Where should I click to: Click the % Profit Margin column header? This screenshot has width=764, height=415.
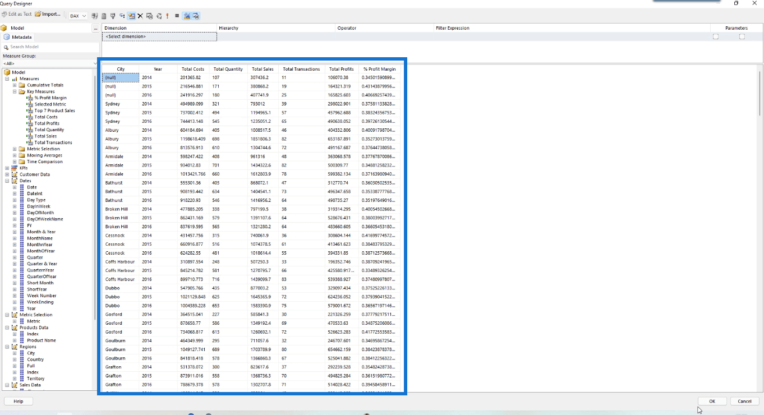pos(380,69)
